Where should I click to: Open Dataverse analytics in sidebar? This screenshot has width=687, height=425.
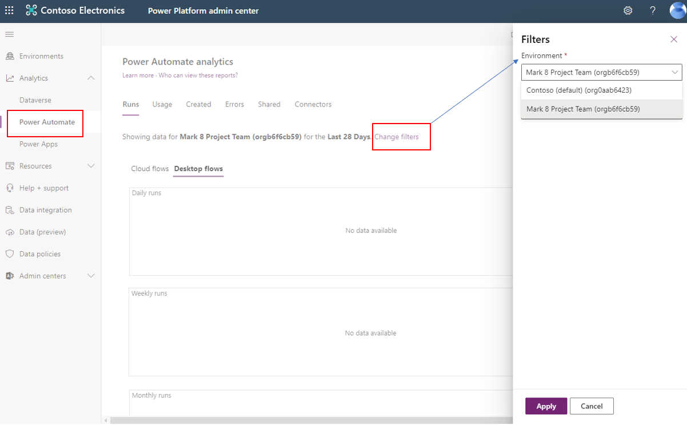35,100
